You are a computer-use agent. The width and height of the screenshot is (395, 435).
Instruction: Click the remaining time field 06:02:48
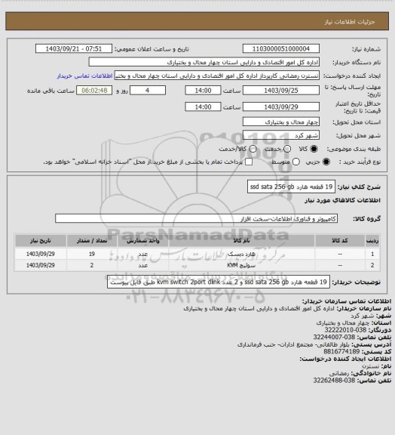(x=94, y=91)
